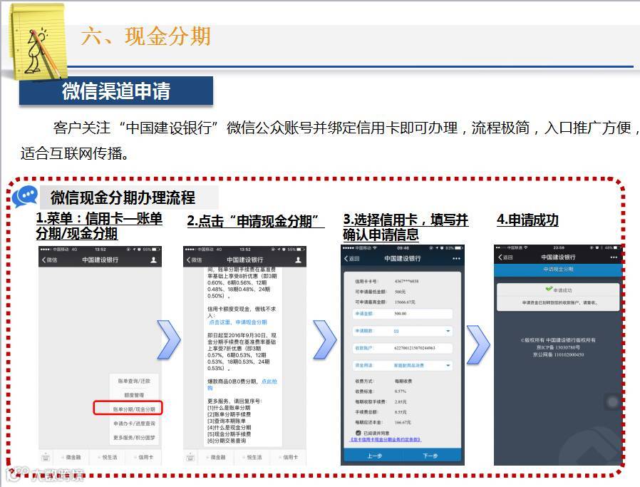Select 申请办卡/进度查询 menu entry
The width and height of the screenshot is (640, 487).
coord(134,424)
